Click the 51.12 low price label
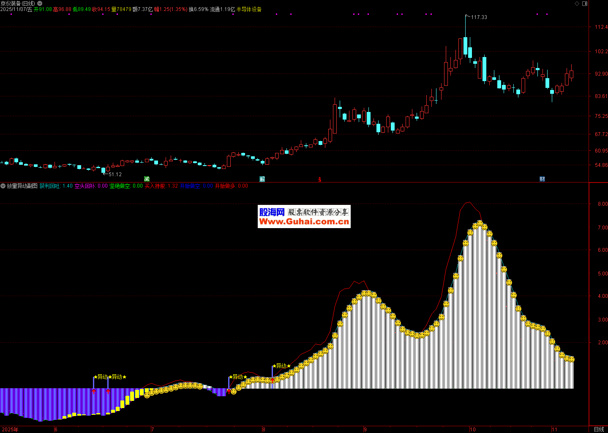Screen dimensions: 608x433 (x=115, y=174)
